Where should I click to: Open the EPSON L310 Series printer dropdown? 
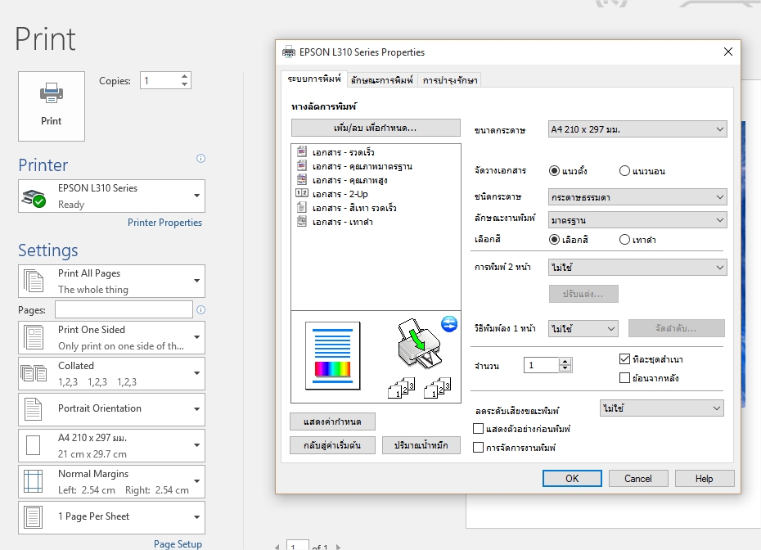(x=111, y=196)
